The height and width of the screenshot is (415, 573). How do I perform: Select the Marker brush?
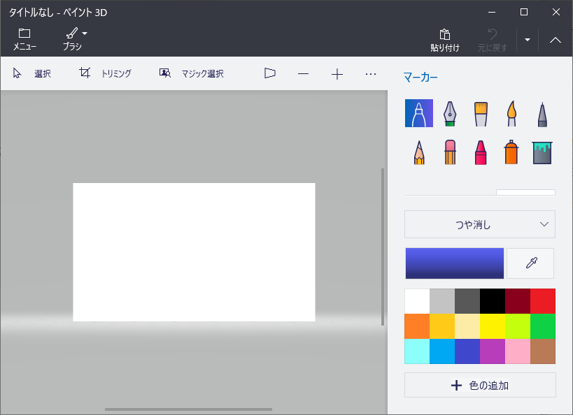[419, 113]
